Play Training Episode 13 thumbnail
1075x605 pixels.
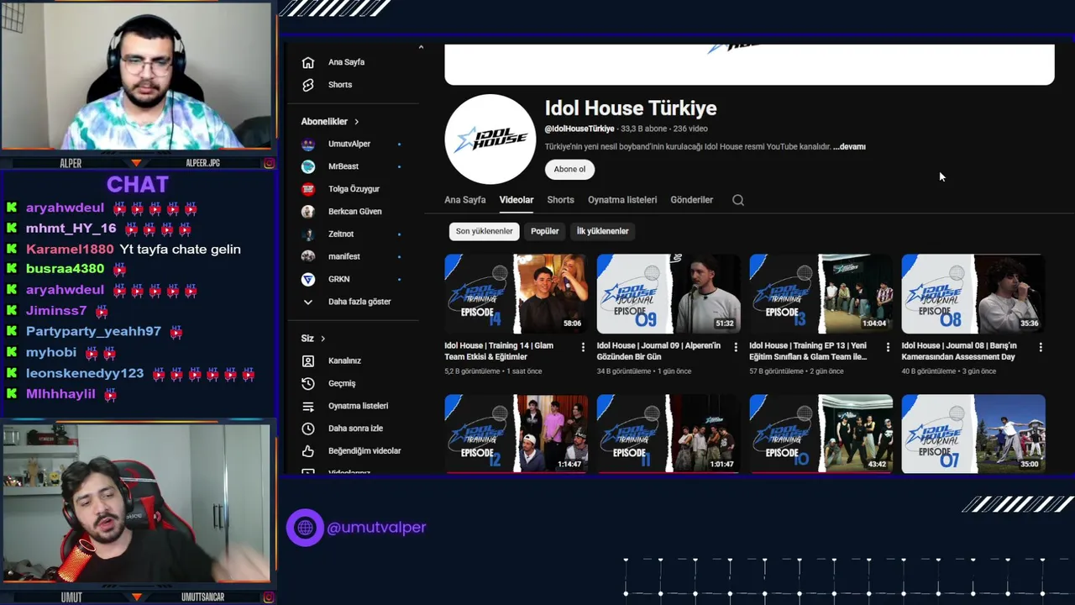click(x=821, y=294)
